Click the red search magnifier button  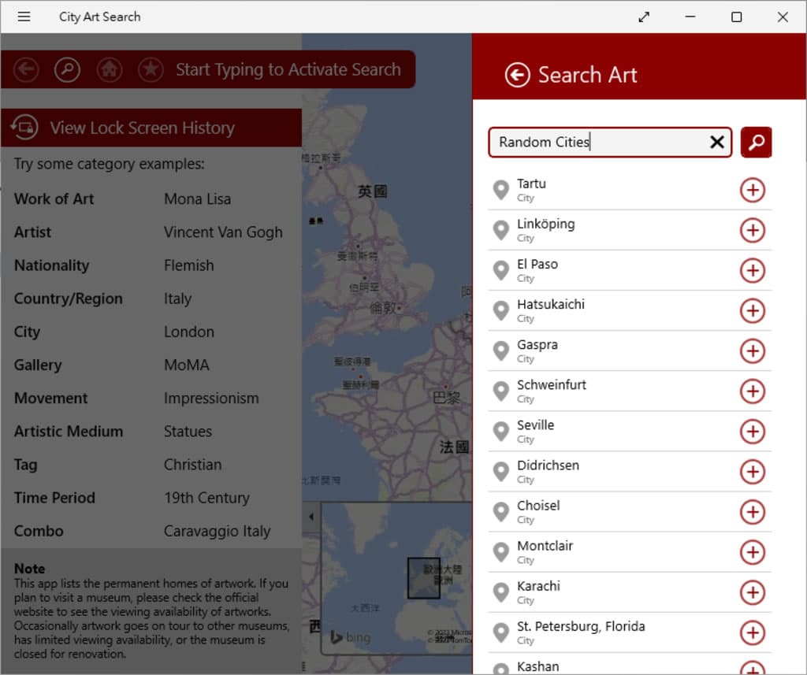(756, 142)
